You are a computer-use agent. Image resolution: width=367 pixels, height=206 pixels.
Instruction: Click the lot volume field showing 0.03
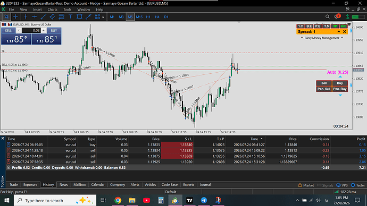point(31,30)
